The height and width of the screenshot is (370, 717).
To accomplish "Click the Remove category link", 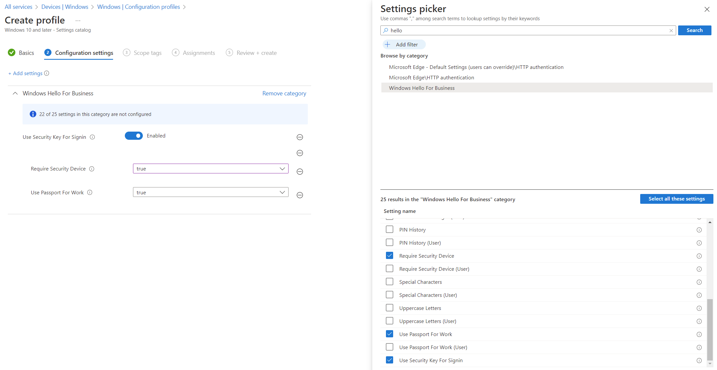I will pos(284,93).
